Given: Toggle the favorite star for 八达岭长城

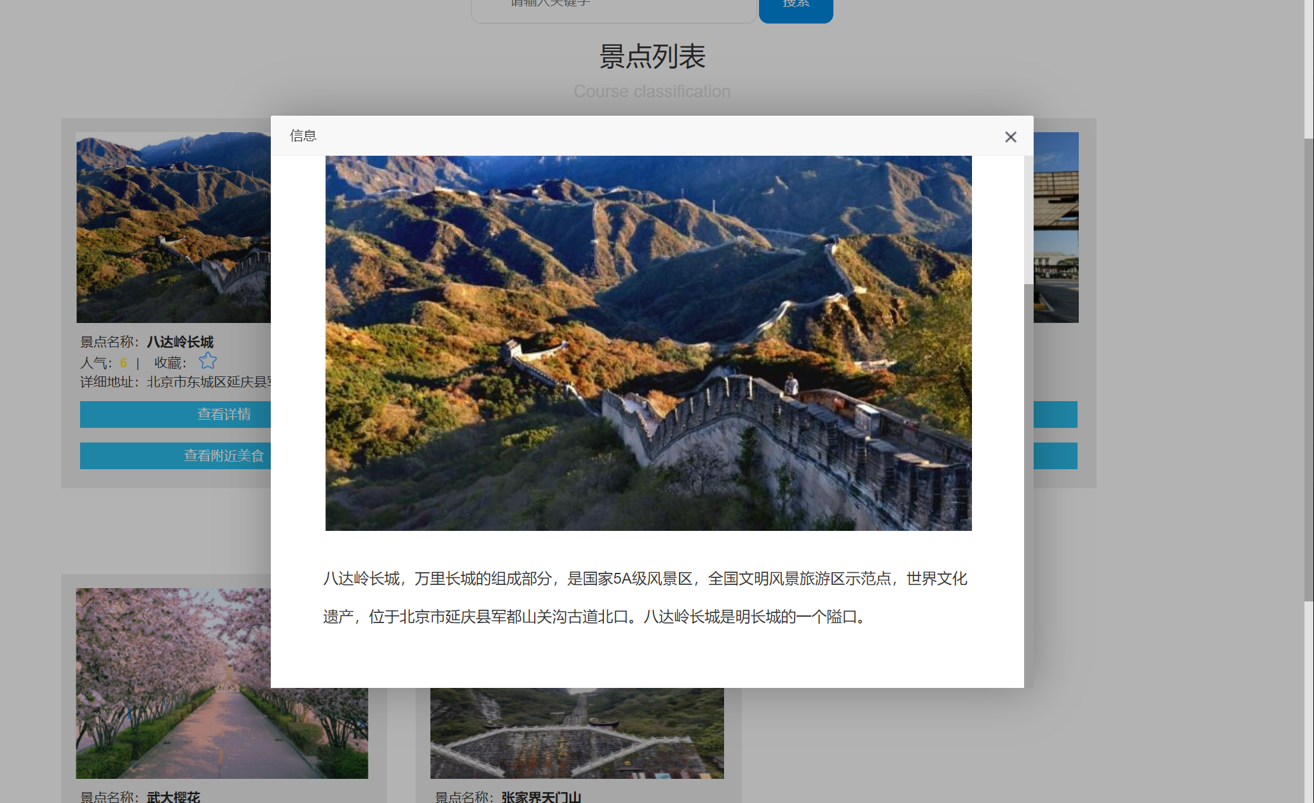Looking at the screenshot, I should (208, 361).
